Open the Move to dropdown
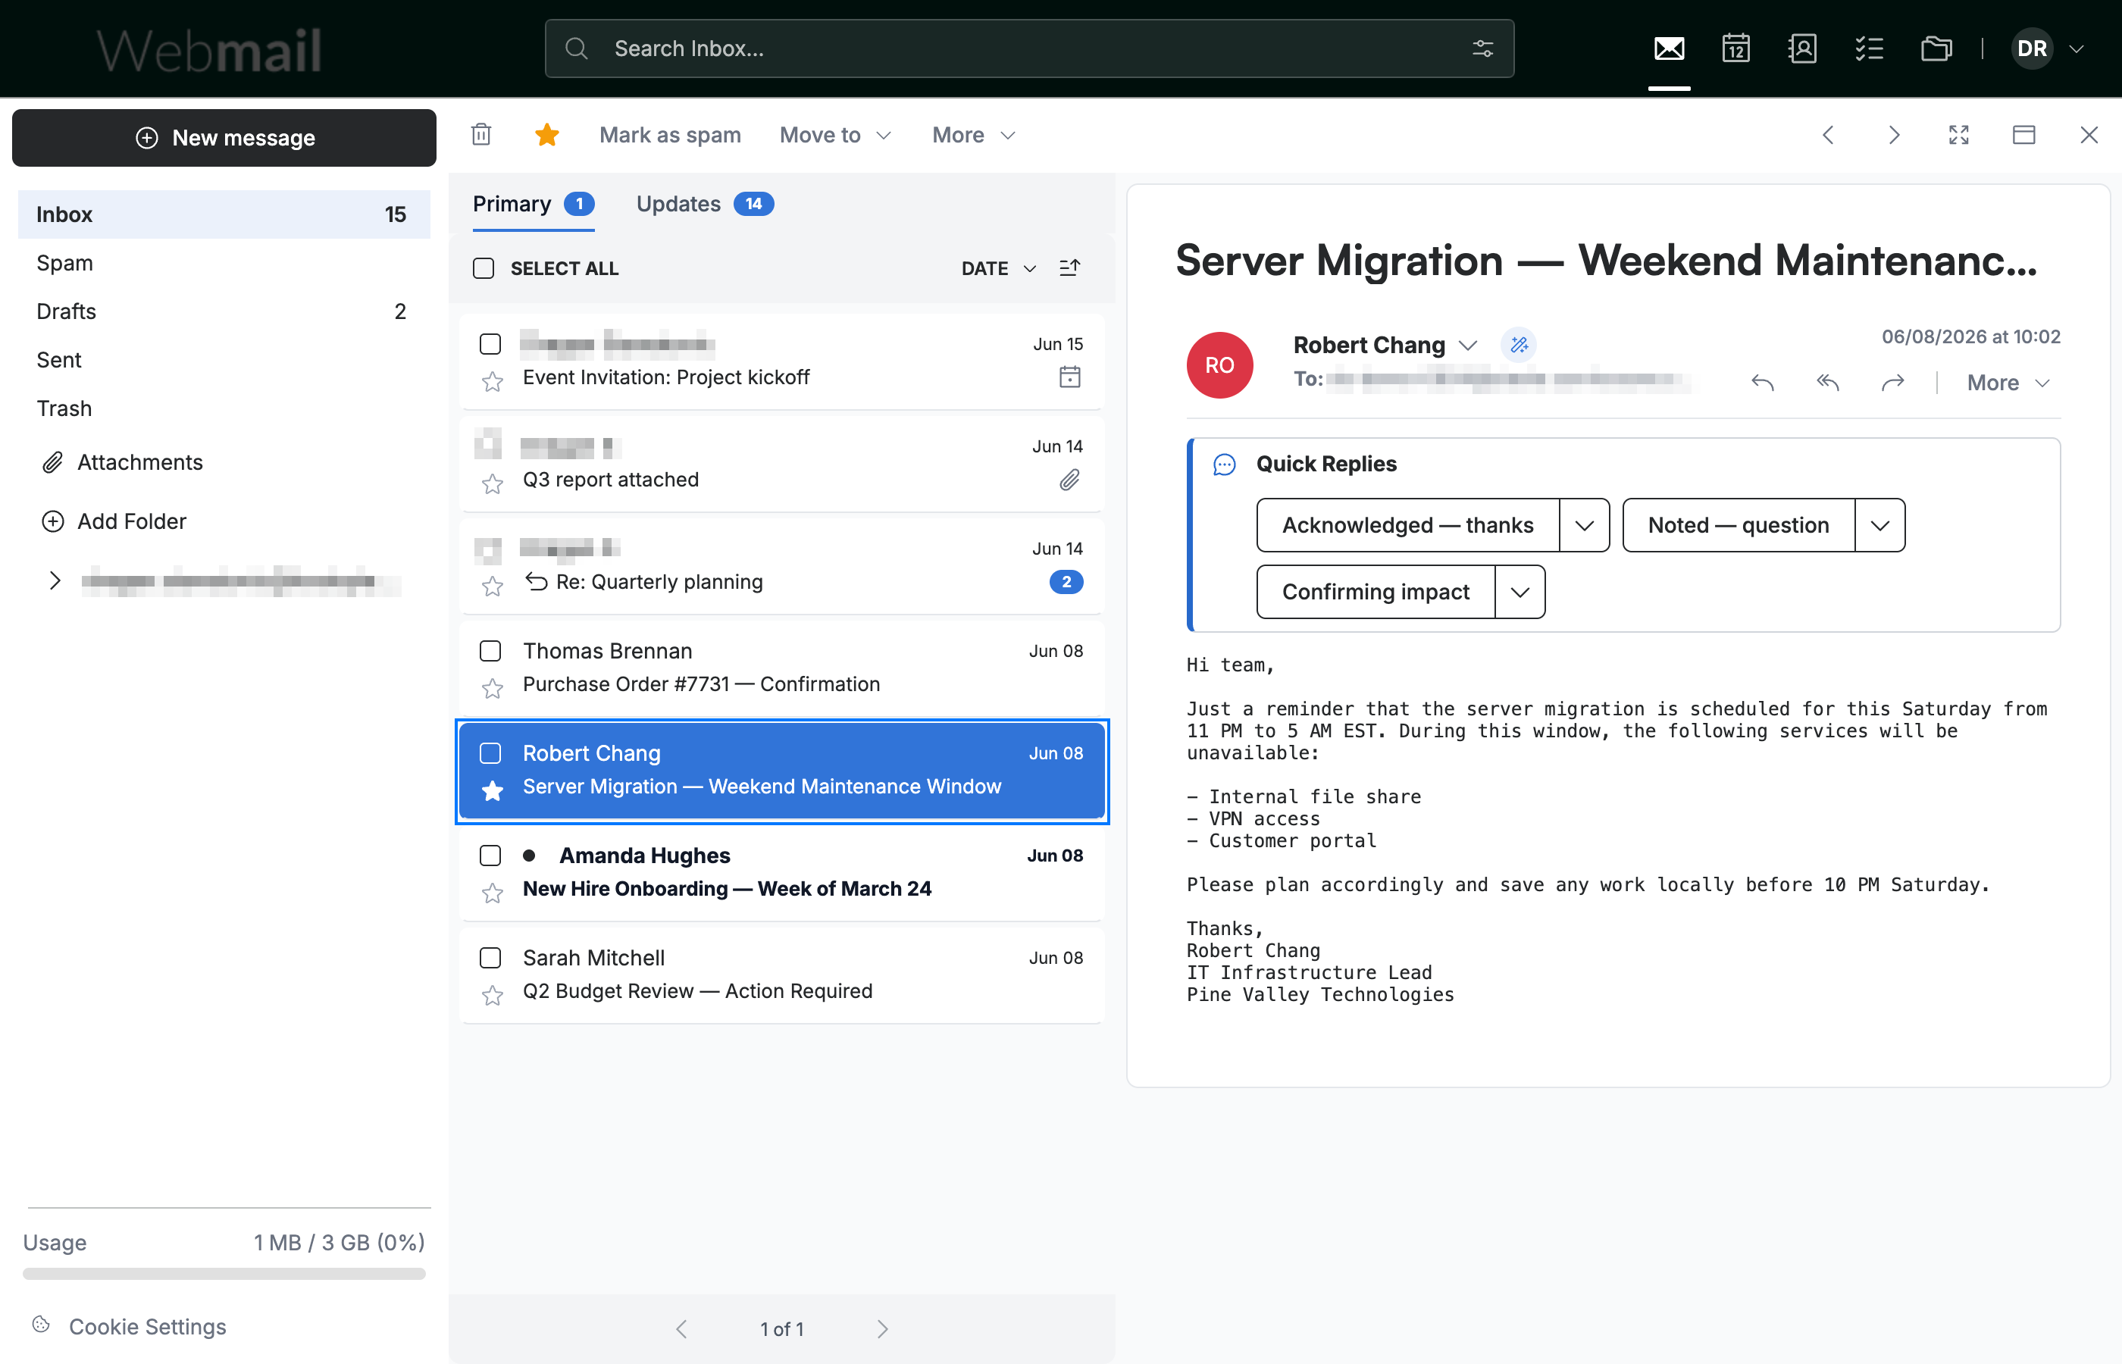This screenshot has height=1364, width=2122. click(x=835, y=135)
